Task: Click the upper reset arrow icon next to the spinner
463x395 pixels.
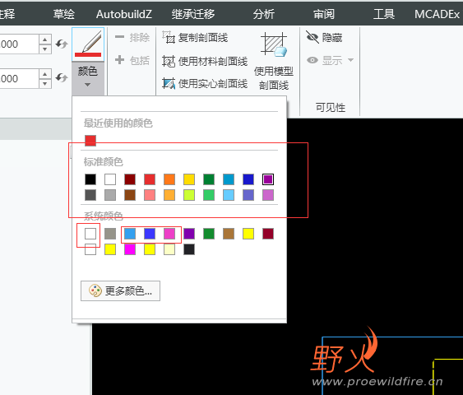Action: [x=62, y=44]
